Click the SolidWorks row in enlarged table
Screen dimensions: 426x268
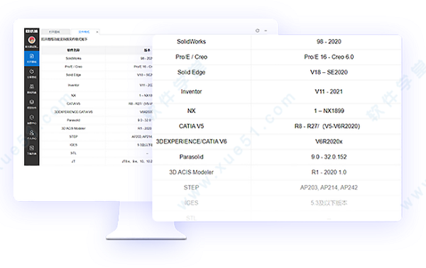click(277, 42)
